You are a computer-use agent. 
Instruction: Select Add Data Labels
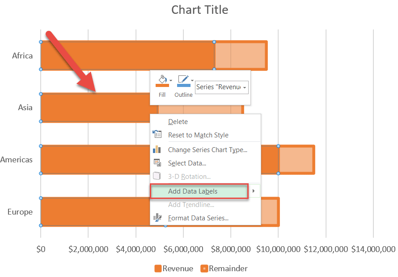199,191
